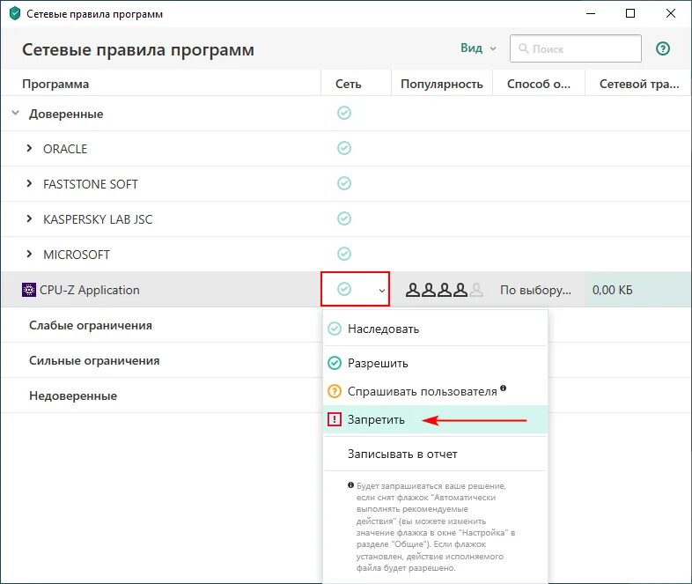Expand the KASPERSKY LAB JSC group
Image resolution: width=692 pixels, height=584 pixels.
(x=29, y=219)
